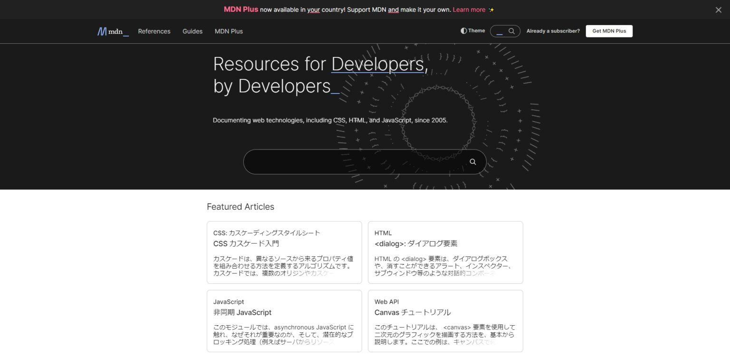Click the MDN logo in the header
730x356 pixels.
click(x=113, y=31)
